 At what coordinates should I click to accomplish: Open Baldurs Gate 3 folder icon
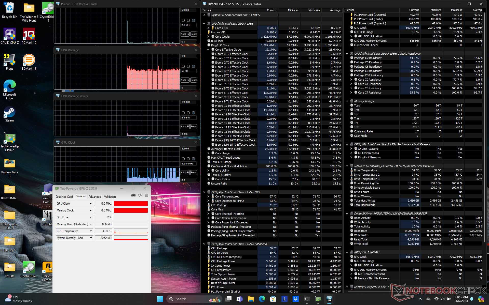pos(10,167)
